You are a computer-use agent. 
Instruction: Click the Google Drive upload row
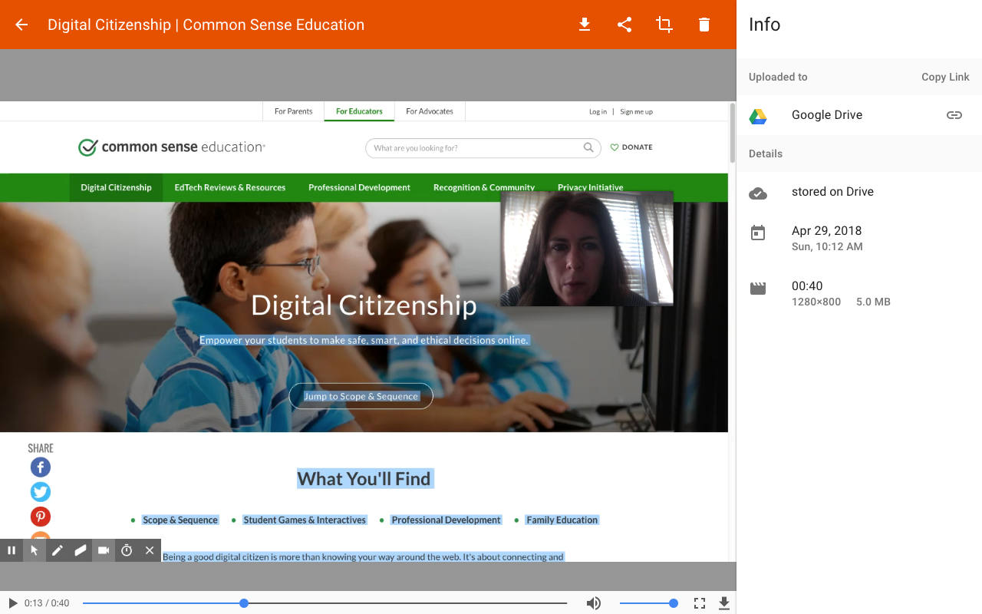859,115
